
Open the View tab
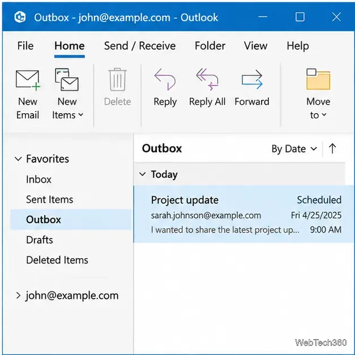coord(255,46)
